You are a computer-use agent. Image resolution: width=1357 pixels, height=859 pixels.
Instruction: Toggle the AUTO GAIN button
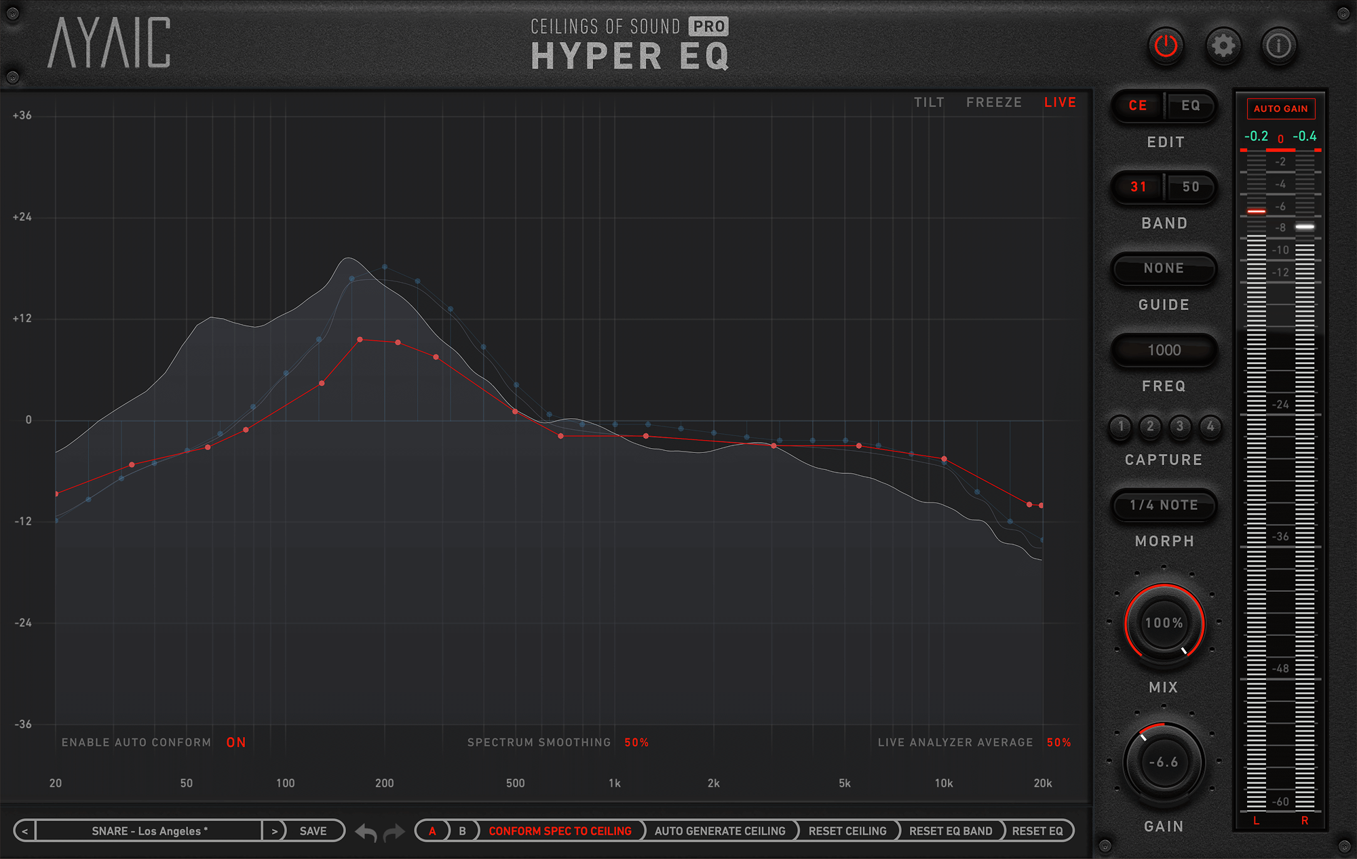1280,108
